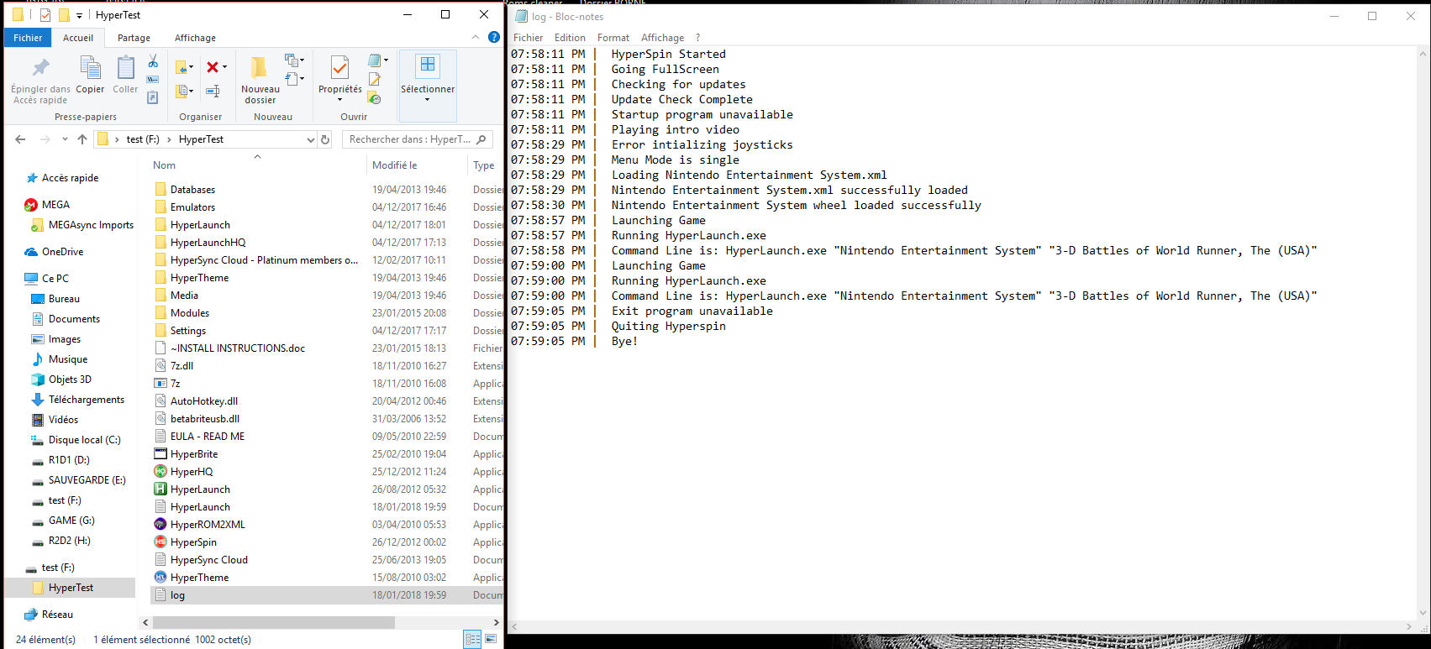This screenshot has height=649, width=1431.
Task: Click the Properties checkmark icon in the title bar
Action: pos(45,15)
